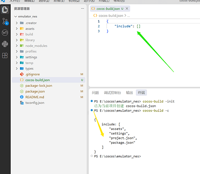This screenshot has height=174, width=200.
Task: Click the build folder icon
Action: coord(22,34)
